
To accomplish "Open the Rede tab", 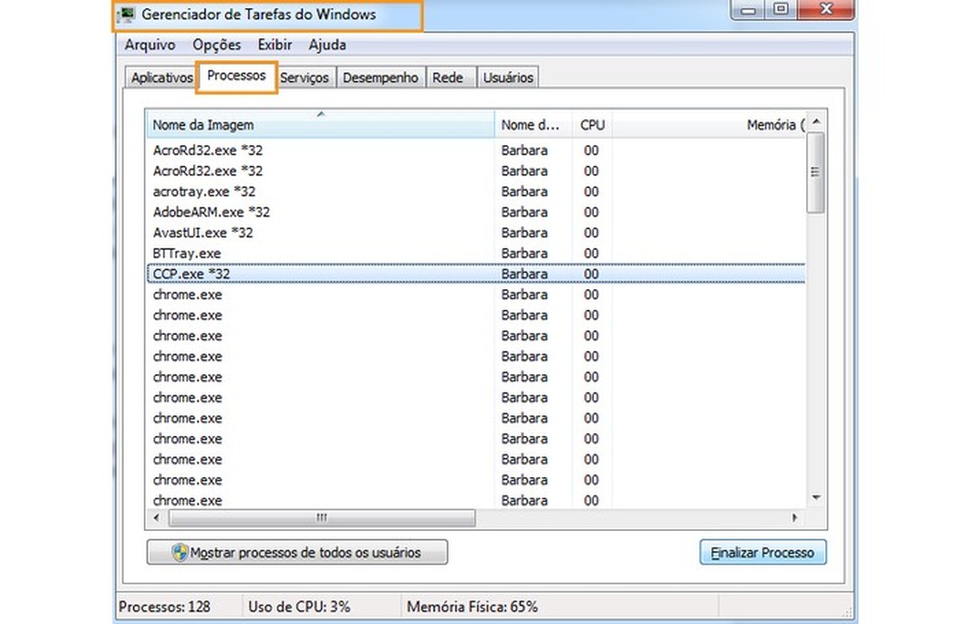I will (x=447, y=78).
